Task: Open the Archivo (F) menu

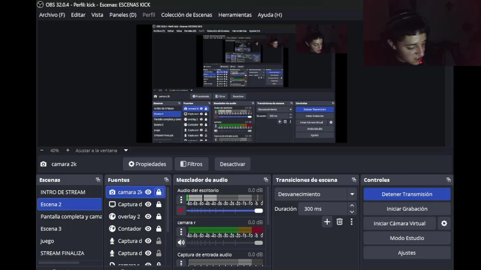Action: coord(52,15)
